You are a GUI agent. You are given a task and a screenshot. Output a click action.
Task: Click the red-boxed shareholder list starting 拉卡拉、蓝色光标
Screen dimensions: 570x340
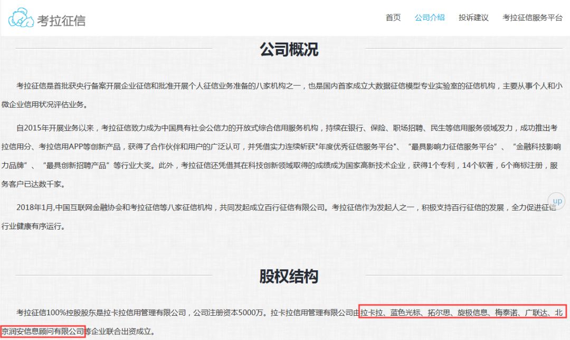click(462, 312)
